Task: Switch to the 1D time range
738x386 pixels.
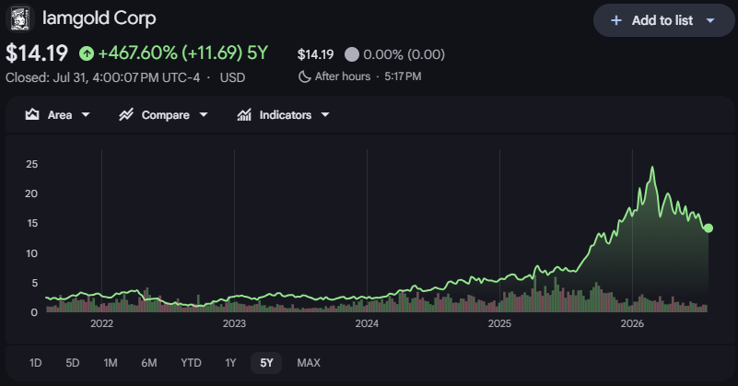Action: tap(35, 363)
